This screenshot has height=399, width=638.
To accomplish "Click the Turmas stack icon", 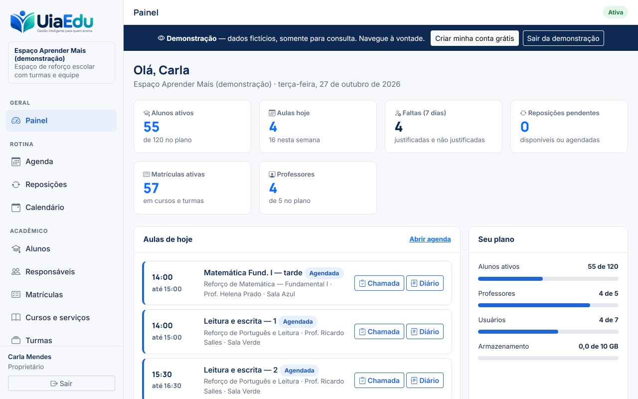I will (x=16, y=341).
